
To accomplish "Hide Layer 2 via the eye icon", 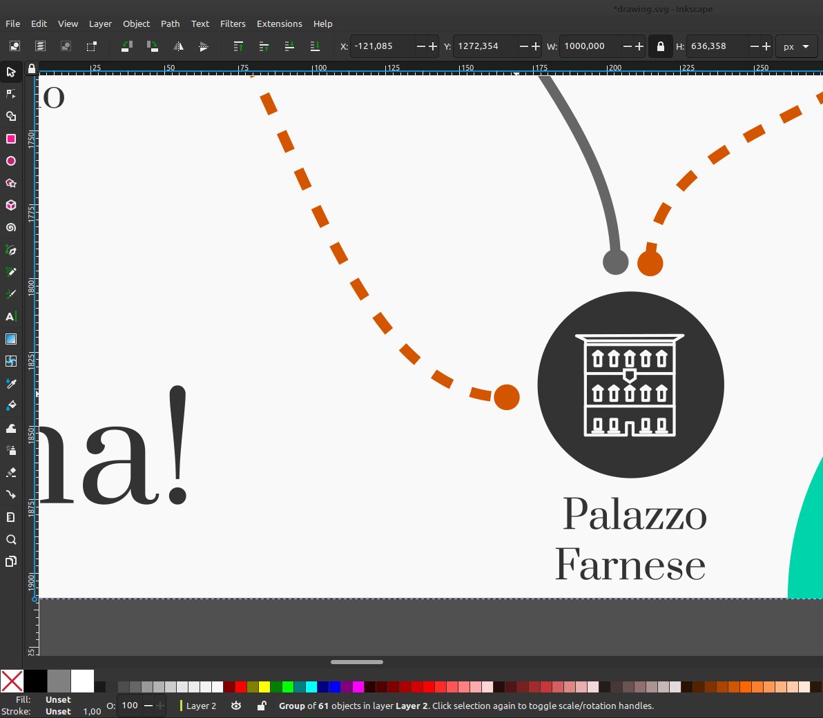I will click(237, 706).
